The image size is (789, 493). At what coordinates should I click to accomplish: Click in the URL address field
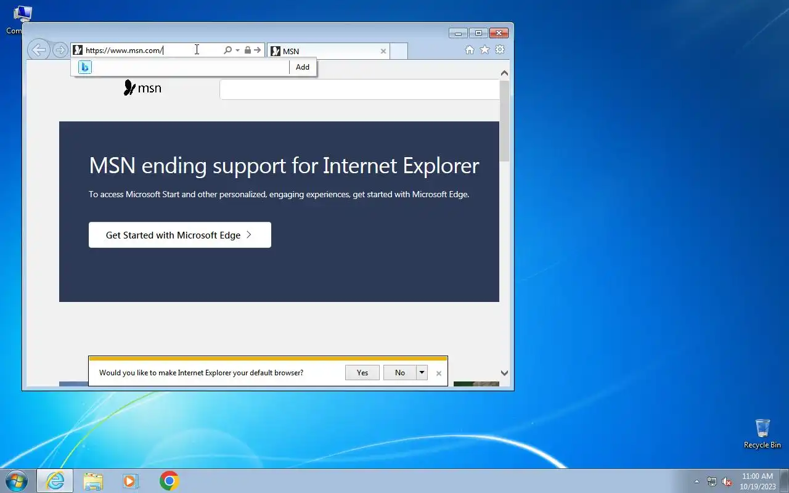[153, 51]
